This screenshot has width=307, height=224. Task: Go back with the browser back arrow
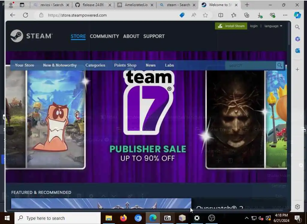coord(13,15)
